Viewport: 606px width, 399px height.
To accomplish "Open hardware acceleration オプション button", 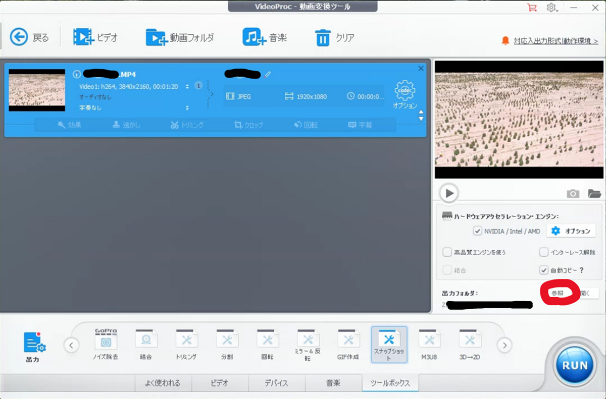I will pos(571,231).
